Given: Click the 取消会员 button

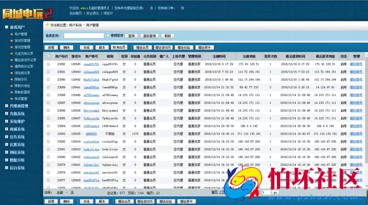Looking at the screenshot, I should pos(119,48).
